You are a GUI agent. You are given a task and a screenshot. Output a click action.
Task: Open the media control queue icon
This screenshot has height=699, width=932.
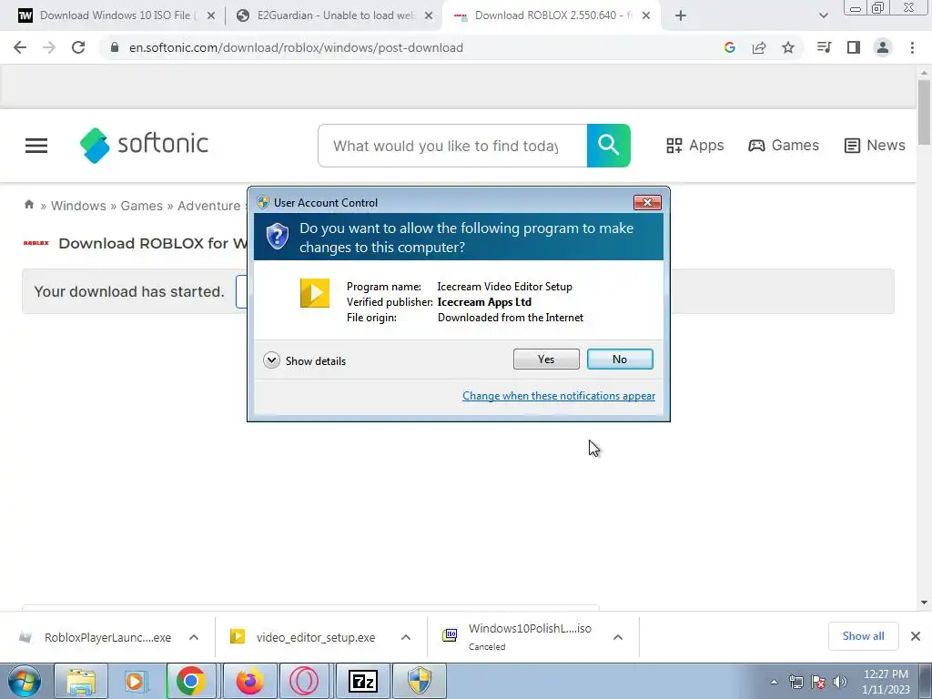point(824,47)
